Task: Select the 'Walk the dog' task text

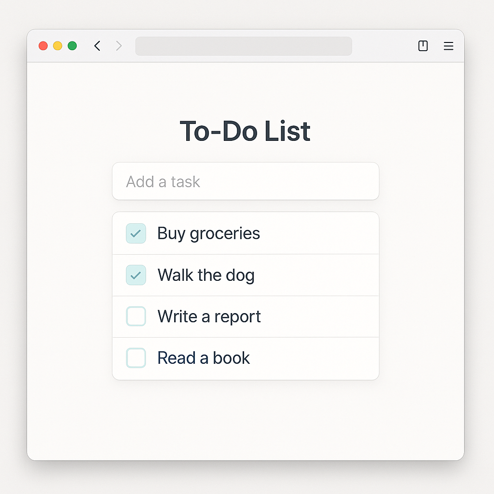Action: [x=206, y=275]
